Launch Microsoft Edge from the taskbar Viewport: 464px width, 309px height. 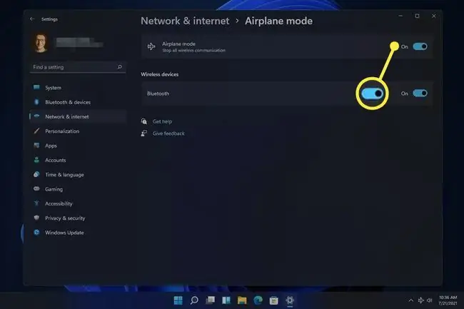(258, 300)
